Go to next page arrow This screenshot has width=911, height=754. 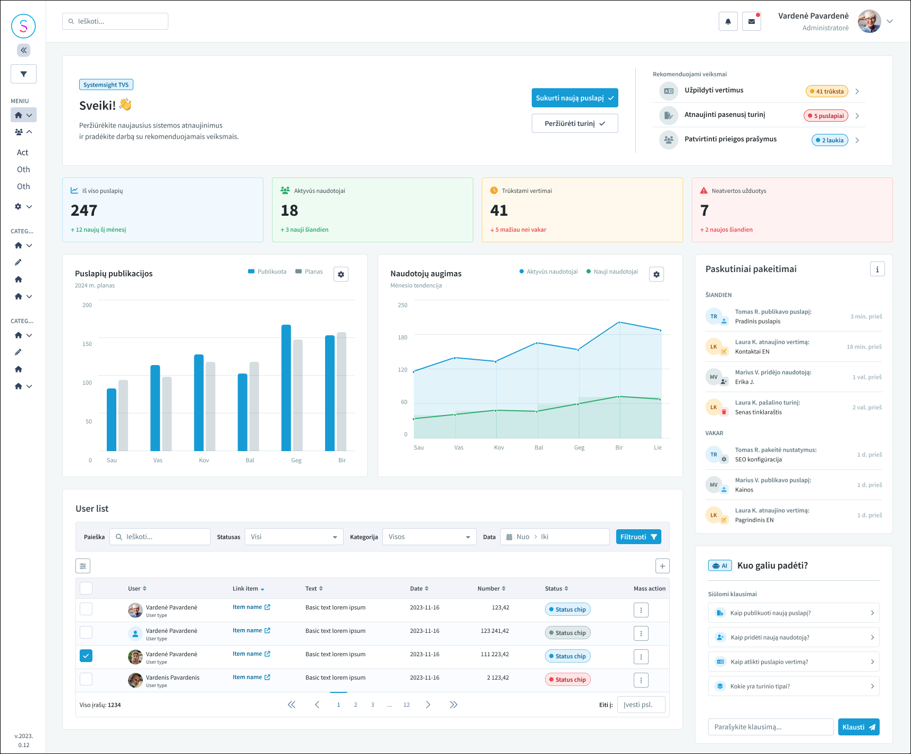tap(428, 705)
